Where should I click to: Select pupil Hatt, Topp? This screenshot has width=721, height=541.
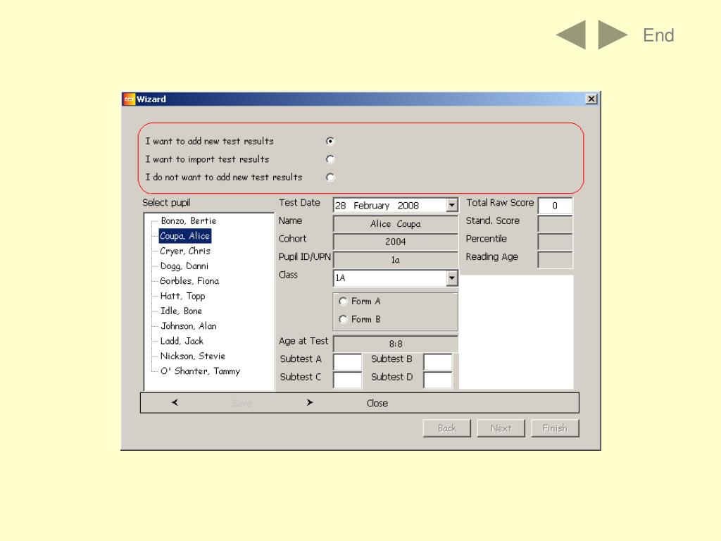(x=182, y=296)
